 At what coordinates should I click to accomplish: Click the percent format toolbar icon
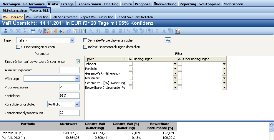128,31
